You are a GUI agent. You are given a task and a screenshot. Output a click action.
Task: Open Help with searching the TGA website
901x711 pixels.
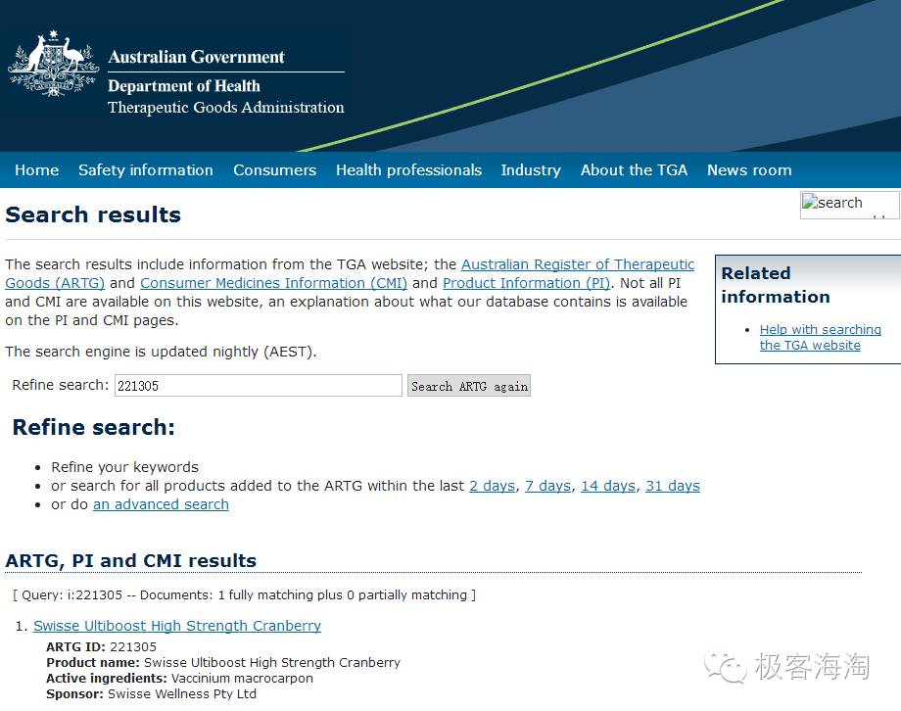[820, 338]
